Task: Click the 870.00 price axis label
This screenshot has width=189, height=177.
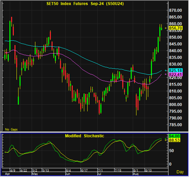Action: tap(176, 10)
